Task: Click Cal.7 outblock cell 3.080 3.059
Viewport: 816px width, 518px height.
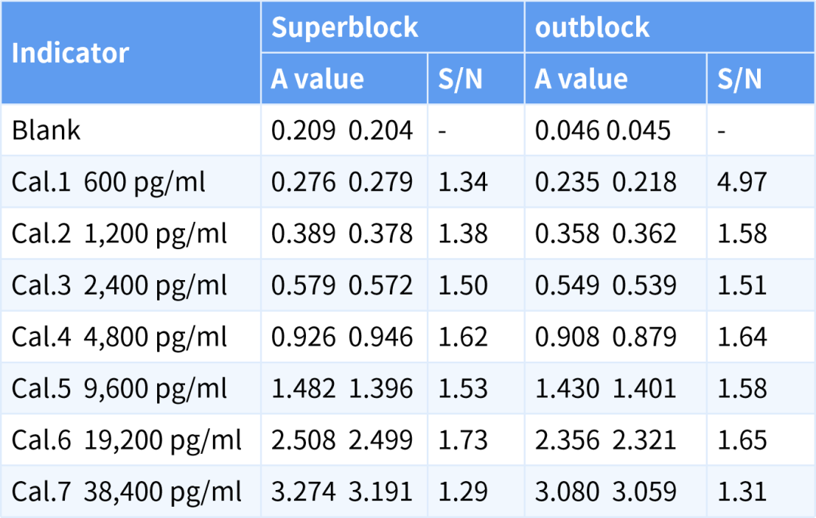Action: [605, 492]
